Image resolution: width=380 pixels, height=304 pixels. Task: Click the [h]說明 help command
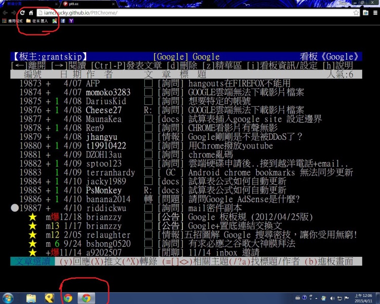[x=337, y=65]
